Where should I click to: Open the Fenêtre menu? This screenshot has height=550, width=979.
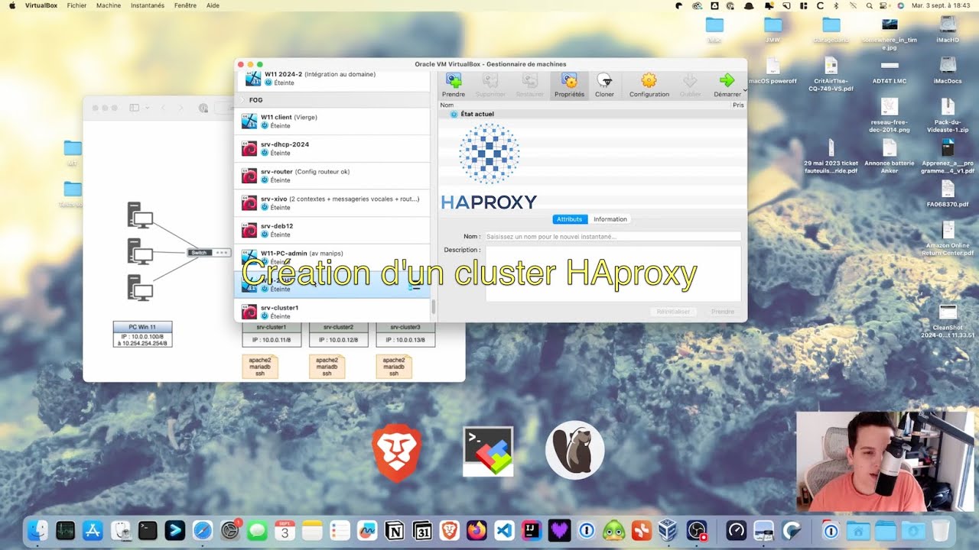[185, 5]
